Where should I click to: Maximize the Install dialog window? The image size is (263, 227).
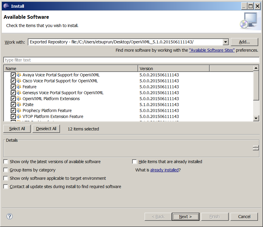(250, 6)
